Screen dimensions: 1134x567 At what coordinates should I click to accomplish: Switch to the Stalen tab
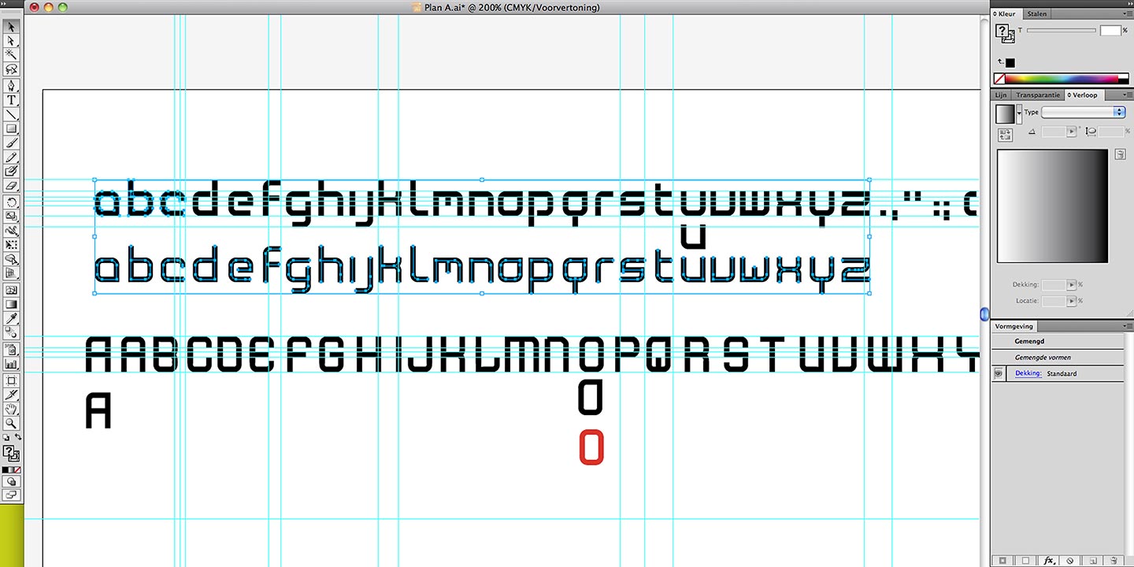[x=1037, y=14]
